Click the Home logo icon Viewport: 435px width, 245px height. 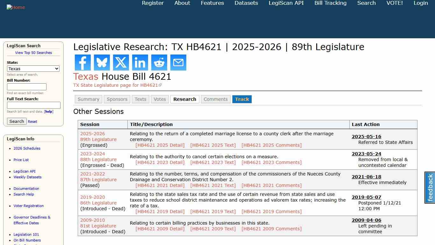point(16,7)
